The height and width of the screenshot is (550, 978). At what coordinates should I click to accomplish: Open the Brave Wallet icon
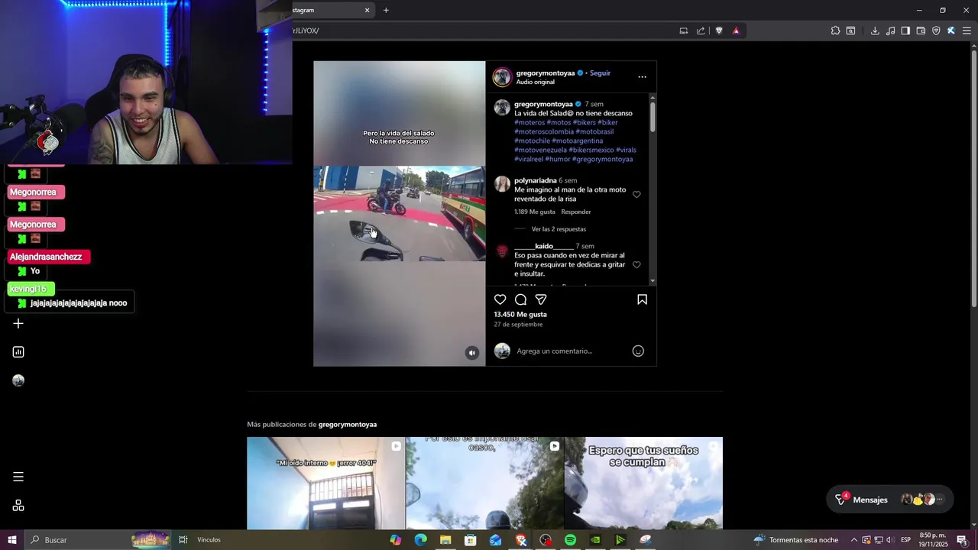coord(921,31)
